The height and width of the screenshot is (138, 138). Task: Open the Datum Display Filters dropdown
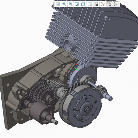pyautogui.click(x=103, y=4)
